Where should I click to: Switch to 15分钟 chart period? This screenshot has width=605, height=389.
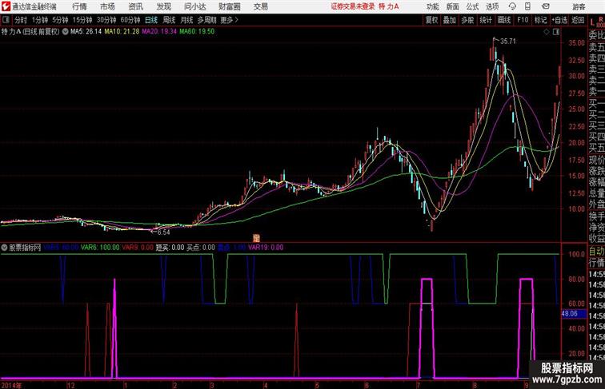pos(82,20)
